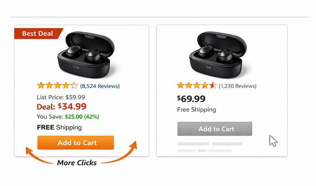The width and height of the screenshot is (316, 186).
Task: Click the orange Add to Cart button
Action: tap(77, 143)
